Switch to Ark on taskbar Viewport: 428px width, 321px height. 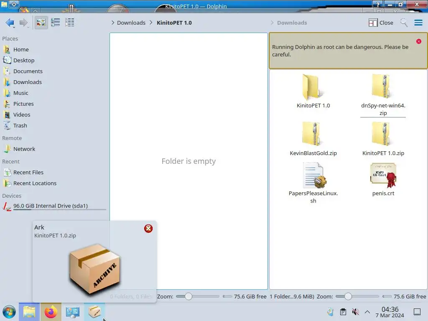click(94, 312)
